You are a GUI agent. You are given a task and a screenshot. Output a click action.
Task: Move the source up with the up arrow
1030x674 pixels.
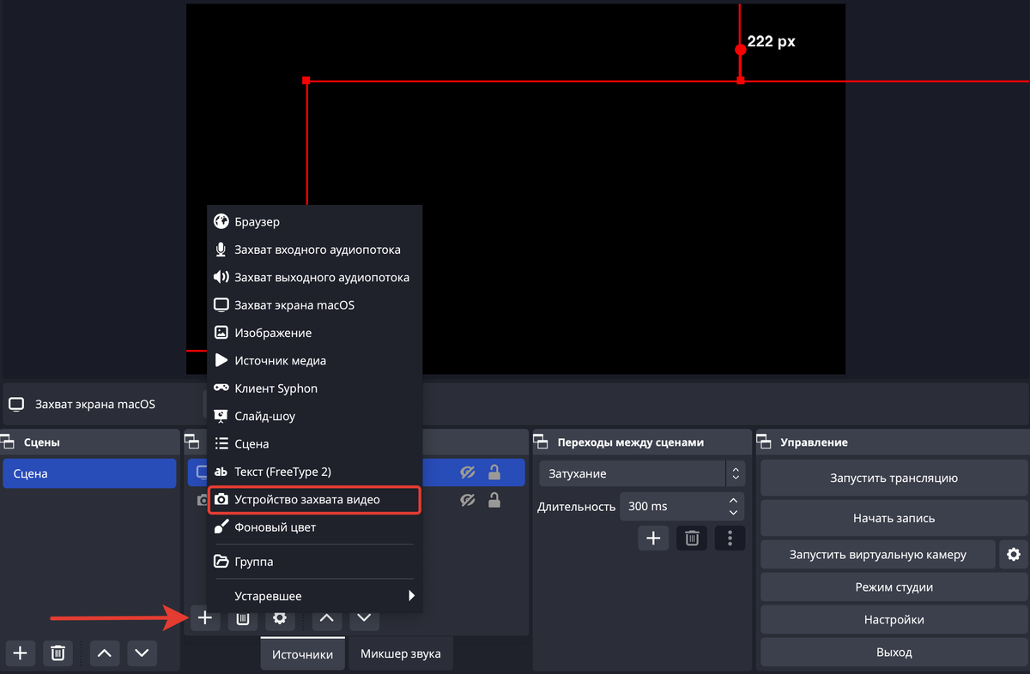click(327, 617)
